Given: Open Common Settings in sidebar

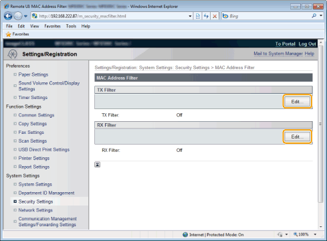Looking at the screenshot, I should click(x=36, y=115).
